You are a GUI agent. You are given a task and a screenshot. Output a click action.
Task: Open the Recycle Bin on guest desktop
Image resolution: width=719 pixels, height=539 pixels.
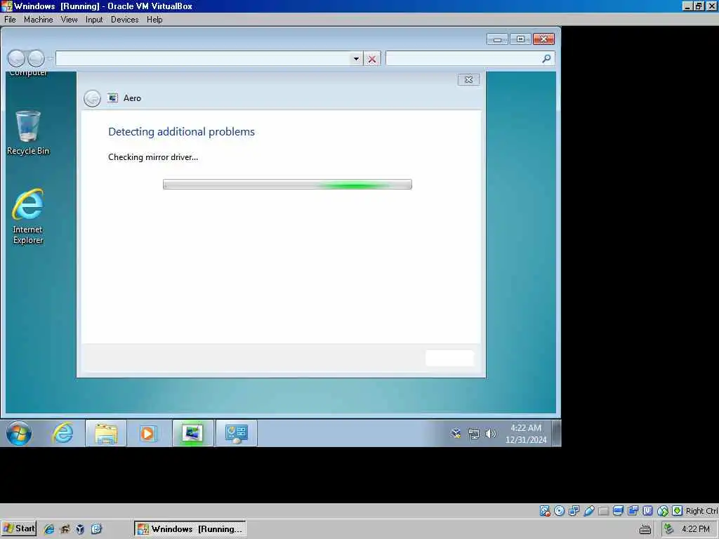28,133
